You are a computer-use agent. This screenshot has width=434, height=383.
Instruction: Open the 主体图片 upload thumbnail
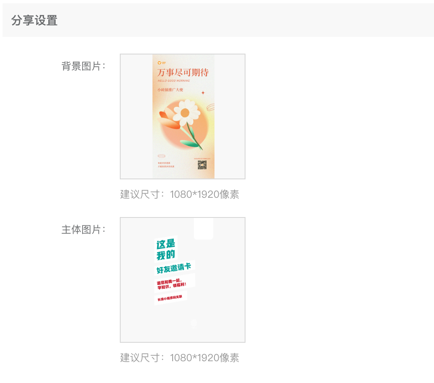pyautogui.click(x=183, y=280)
